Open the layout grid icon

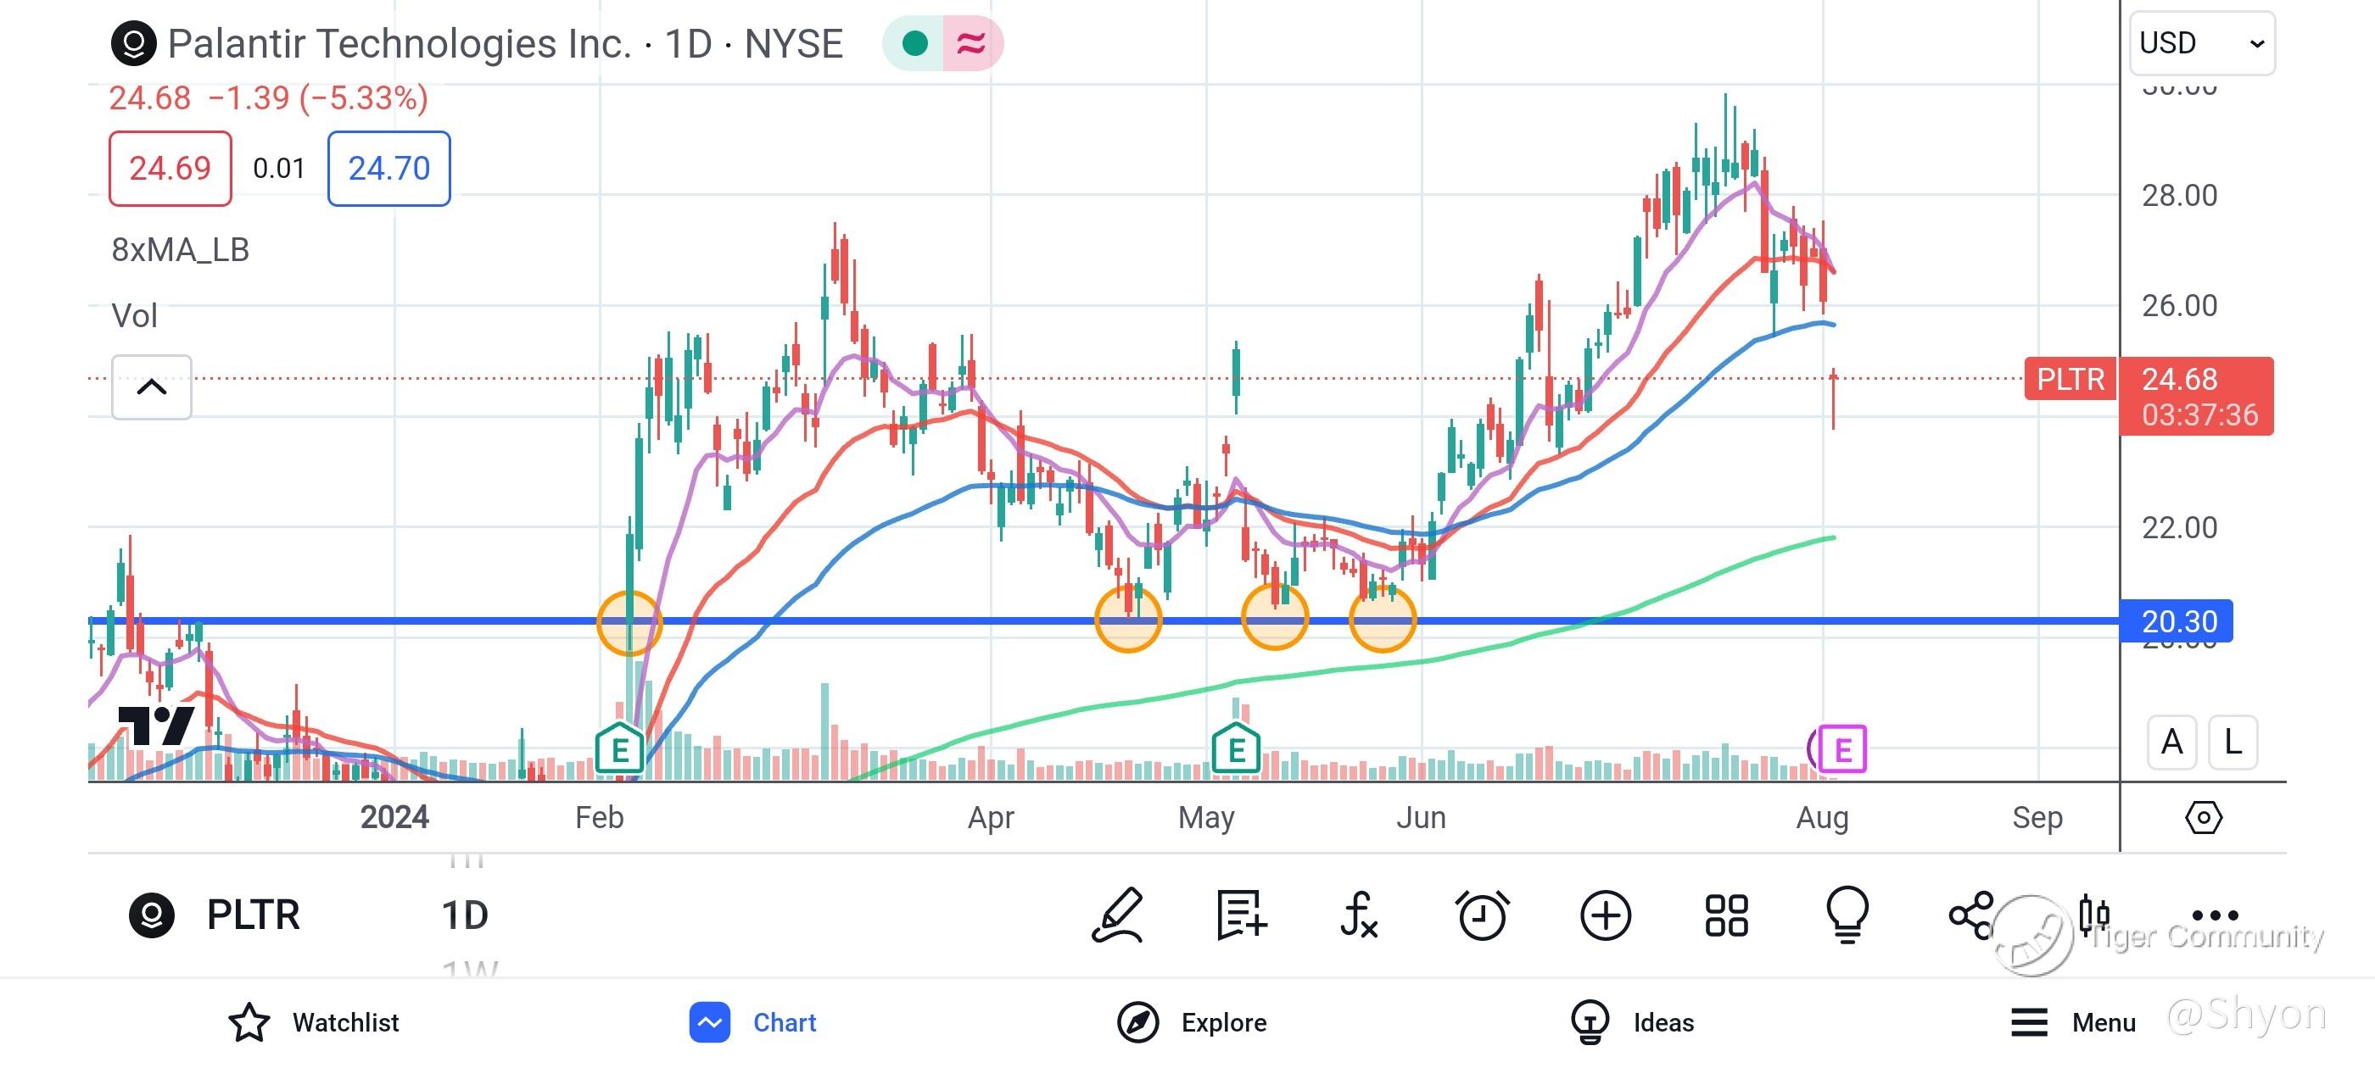click(1726, 915)
